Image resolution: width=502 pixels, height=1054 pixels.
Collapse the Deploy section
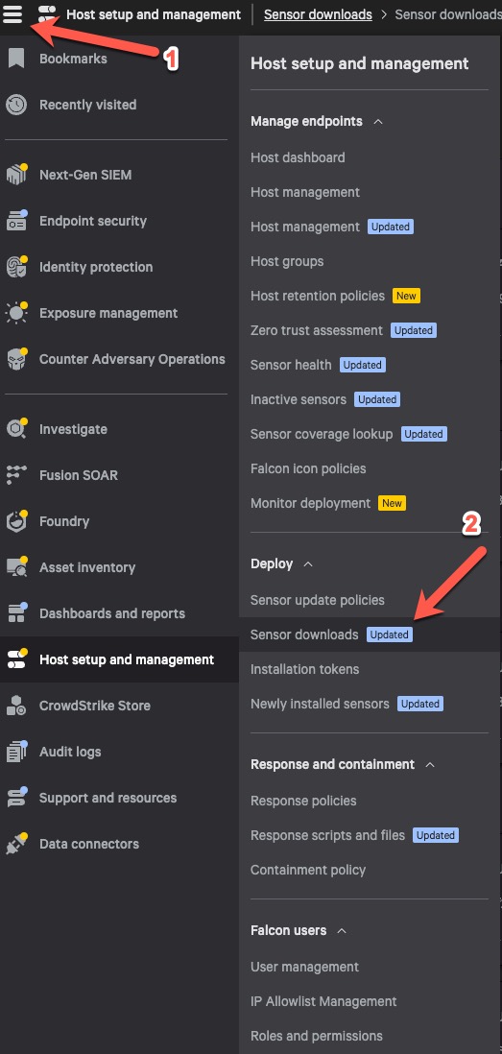point(308,564)
